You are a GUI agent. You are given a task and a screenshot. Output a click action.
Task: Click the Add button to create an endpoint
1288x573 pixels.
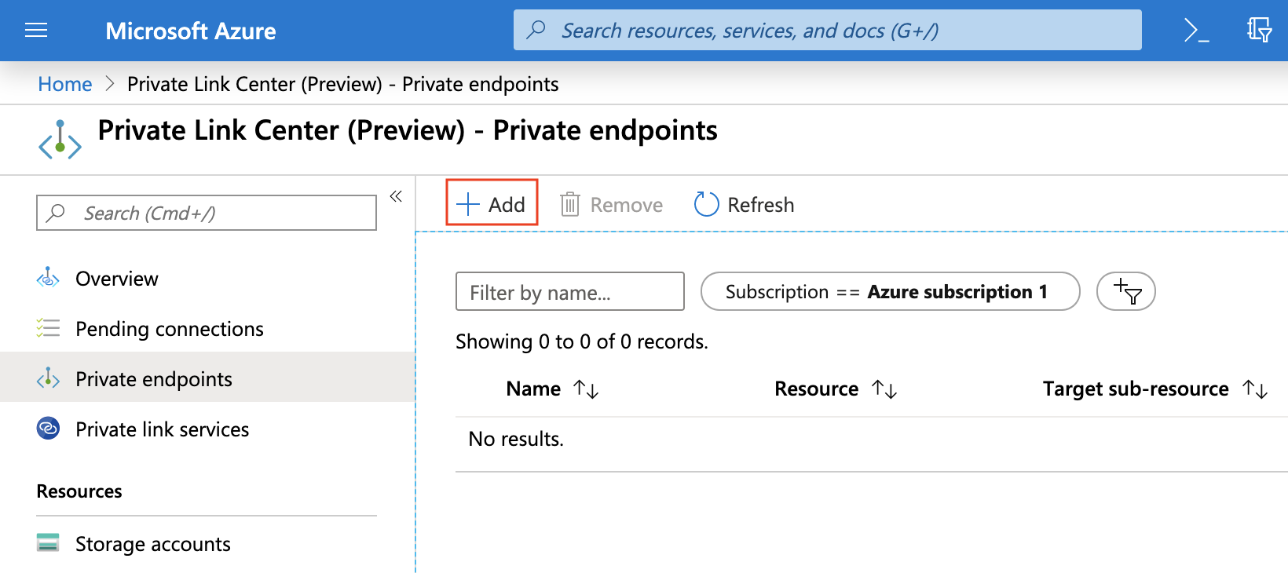point(491,203)
